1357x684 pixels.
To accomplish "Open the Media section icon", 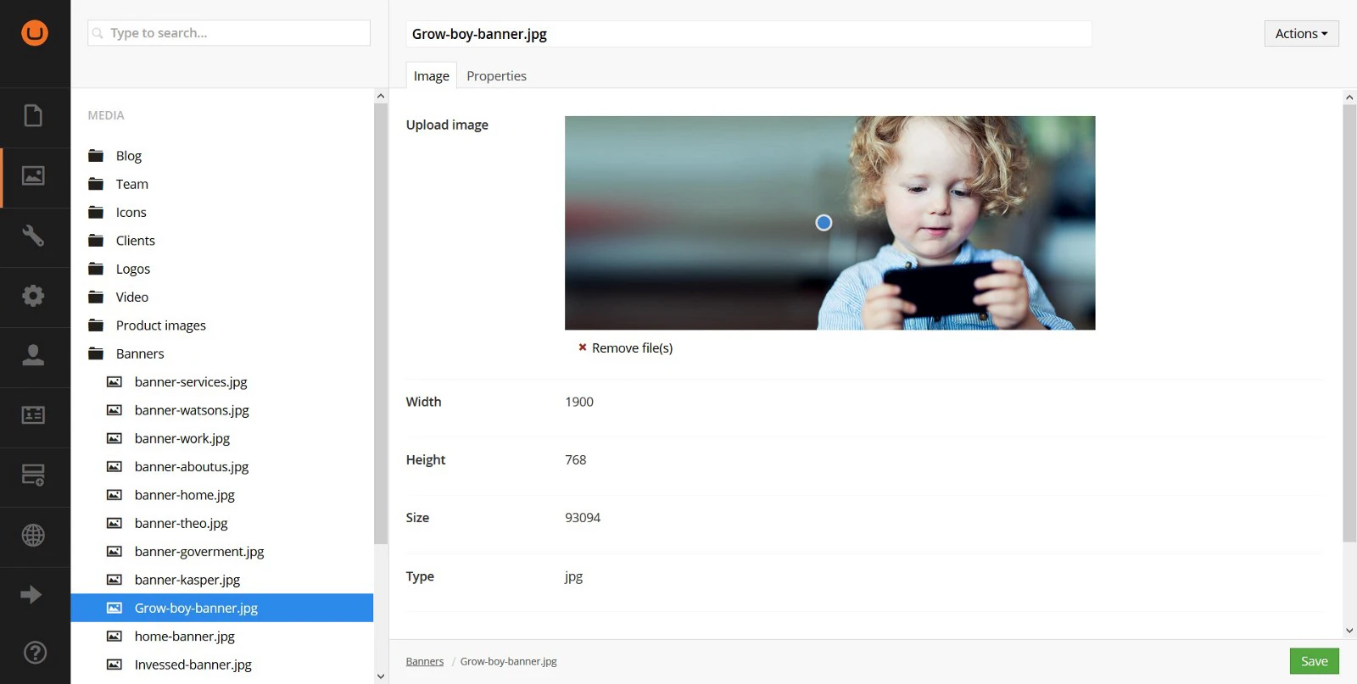I will point(33,175).
